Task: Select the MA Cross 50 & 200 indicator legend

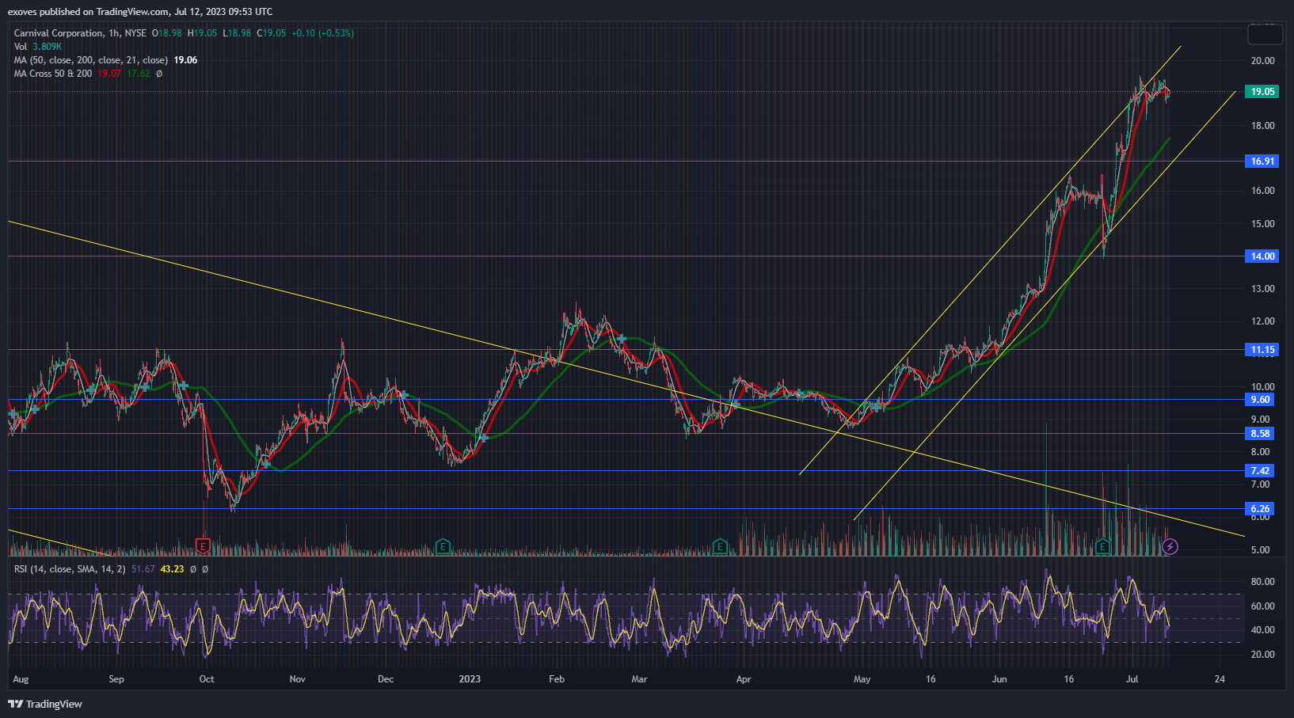Action: (52, 74)
